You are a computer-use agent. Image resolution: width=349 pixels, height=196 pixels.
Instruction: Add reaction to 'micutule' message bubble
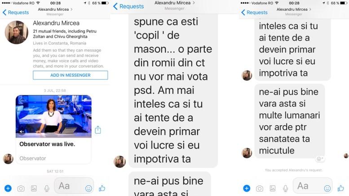point(320,159)
